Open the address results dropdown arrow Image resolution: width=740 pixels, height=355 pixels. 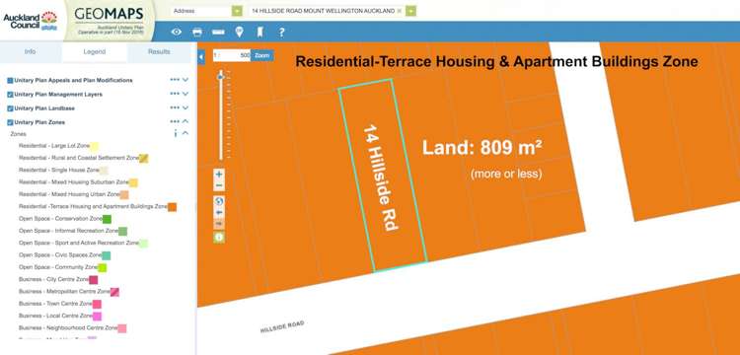[x=411, y=11]
